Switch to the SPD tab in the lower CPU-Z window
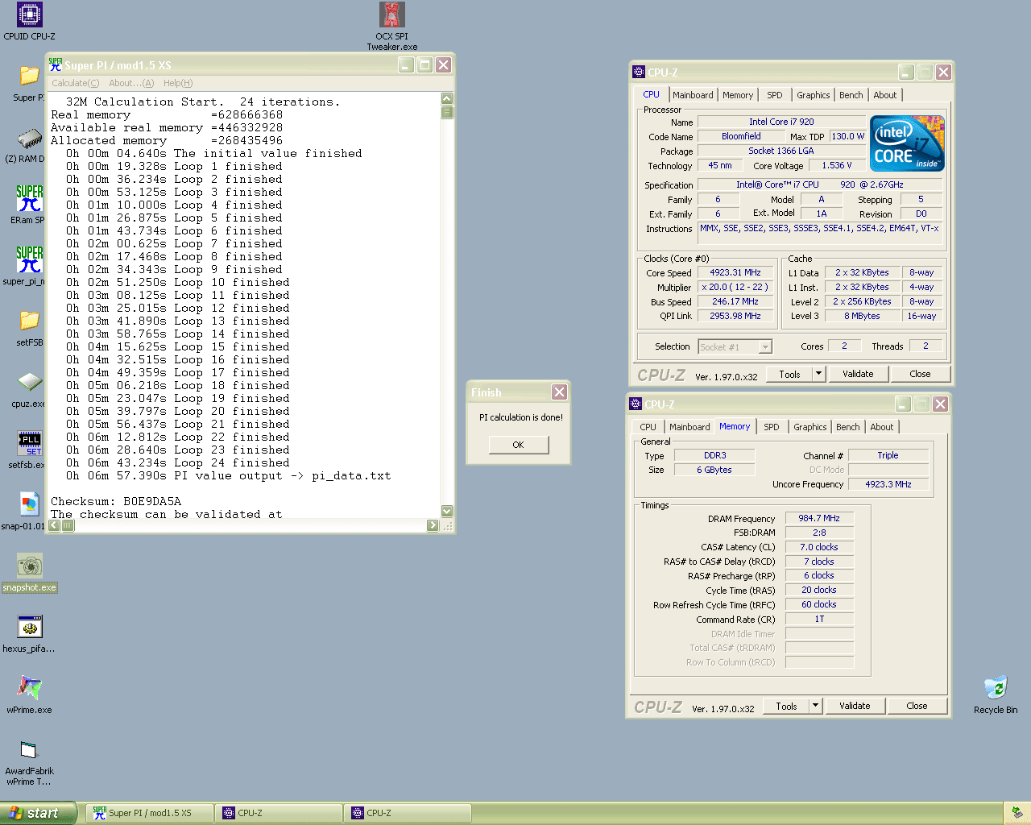 click(771, 427)
